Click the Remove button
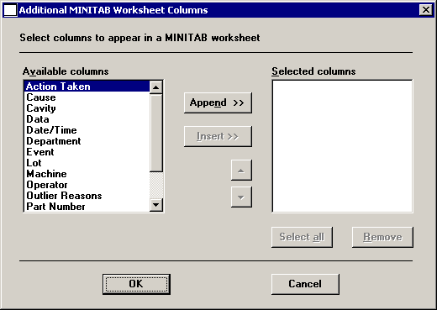This screenshot has height=310, width=437. coord(382,237)
